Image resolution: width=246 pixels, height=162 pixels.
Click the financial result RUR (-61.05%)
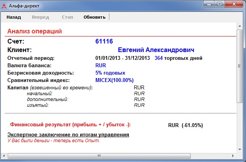click(x=185, y=125)
